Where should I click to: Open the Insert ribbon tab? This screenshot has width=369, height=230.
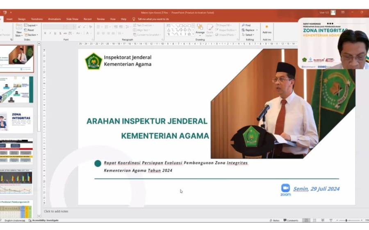[9, 19]
